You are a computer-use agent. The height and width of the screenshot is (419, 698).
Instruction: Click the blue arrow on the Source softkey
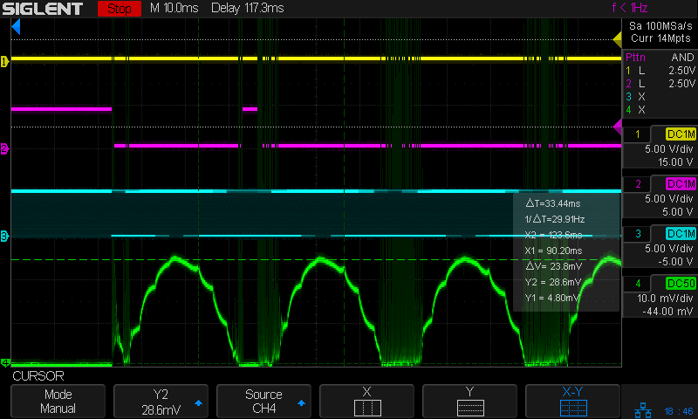(301, 403)
